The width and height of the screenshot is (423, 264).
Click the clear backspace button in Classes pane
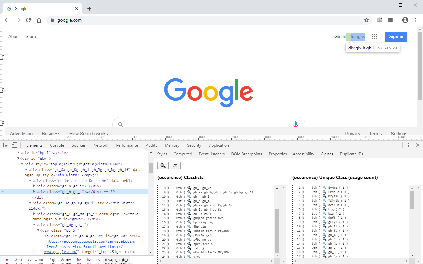[175, 165]
